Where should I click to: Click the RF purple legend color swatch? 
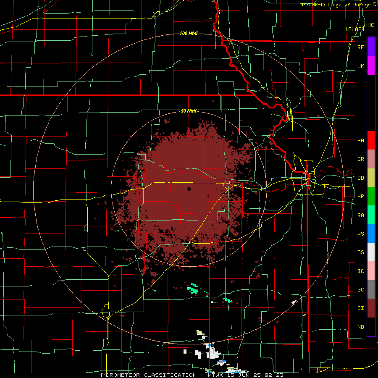[x=371, y=47]
